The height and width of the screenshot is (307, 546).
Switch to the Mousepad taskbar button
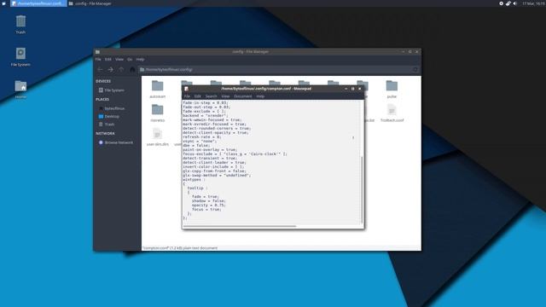[x=38, y=3]
